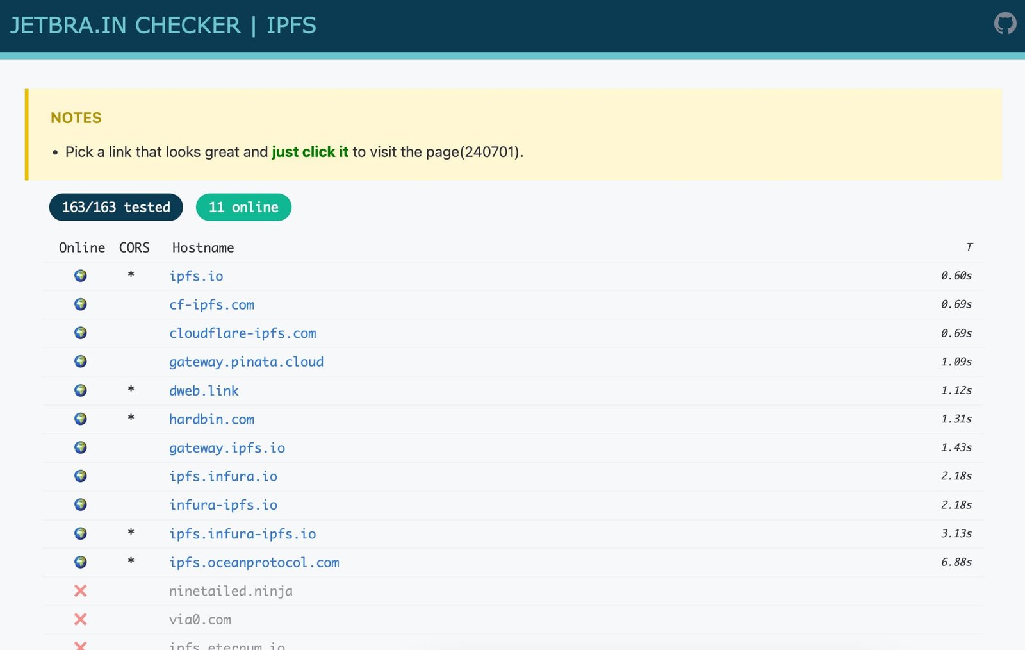Open the ipfs.io link
Viewport: 1025px width, 650px height.
tap(196, 276)
